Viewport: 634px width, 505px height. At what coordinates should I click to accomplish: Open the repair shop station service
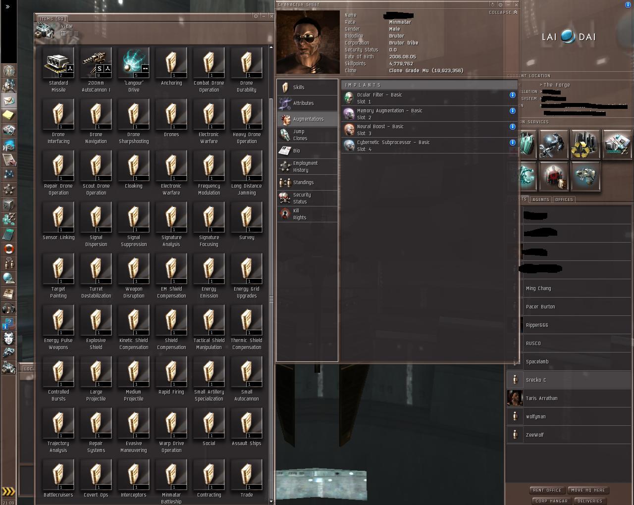pyautogui.click(x=554, y=144)
